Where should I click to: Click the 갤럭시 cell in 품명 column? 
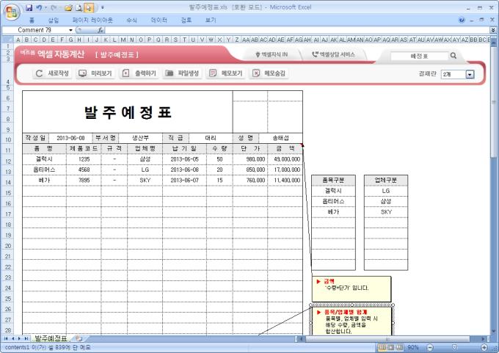coord(44,159)
